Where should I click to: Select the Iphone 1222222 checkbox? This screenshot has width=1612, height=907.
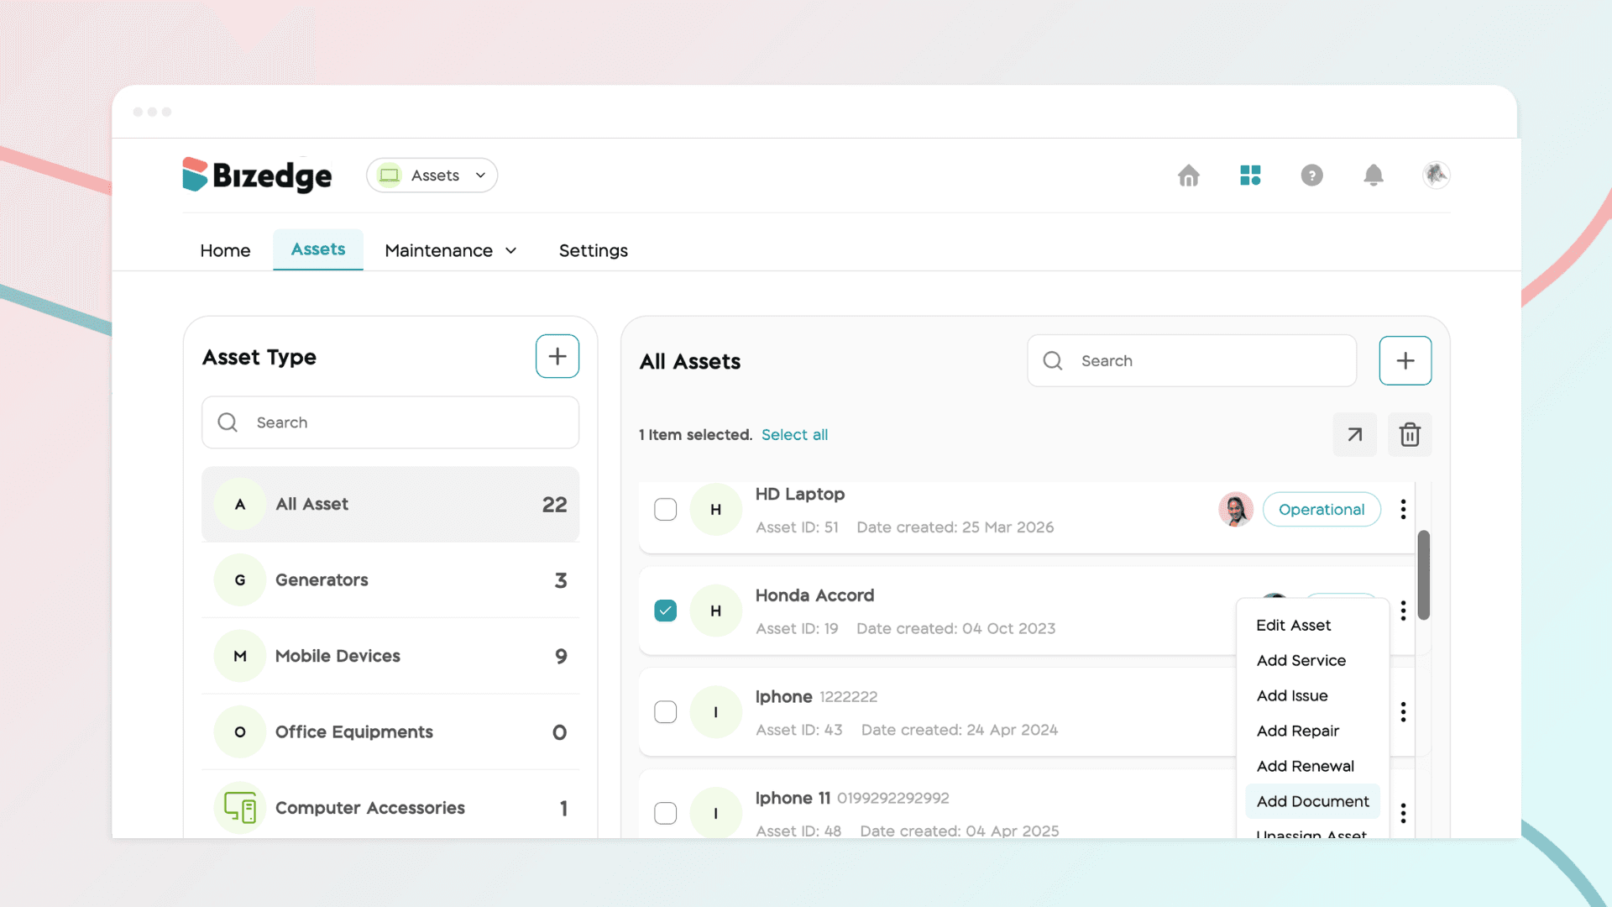pyautogui.click(x=666, y=712)
